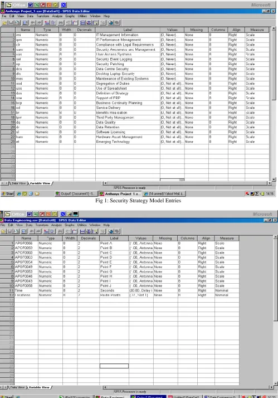Click variable name 'mes' in Anthonys Project window
This screenshot has height=398, width=278.
click(x=25, y=79)
